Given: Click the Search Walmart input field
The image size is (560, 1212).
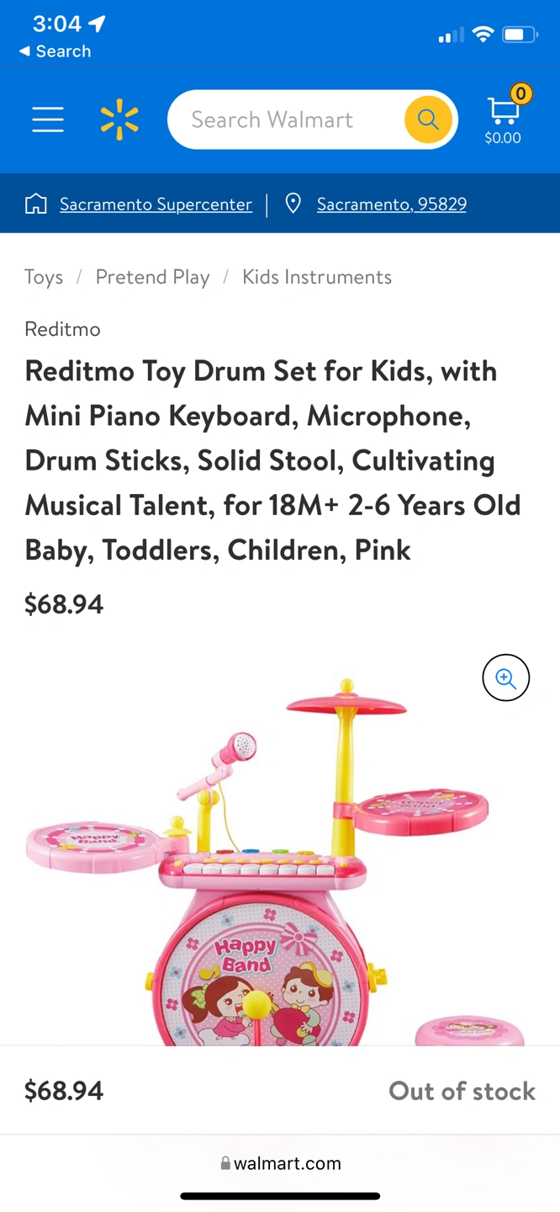Looking at the screenshot, I should point(286,120).
